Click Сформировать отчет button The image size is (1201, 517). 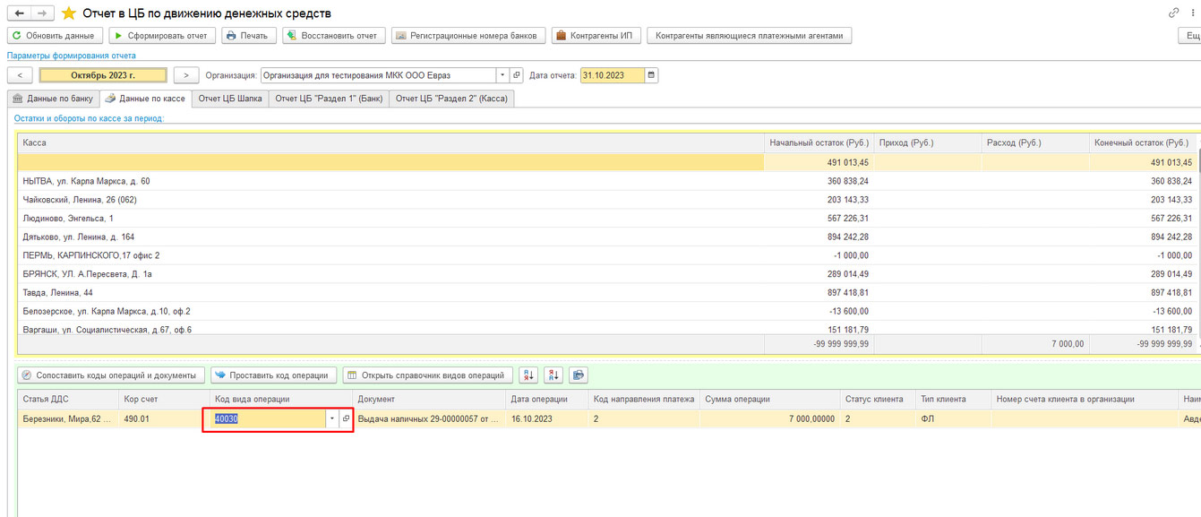click(162, 36)
